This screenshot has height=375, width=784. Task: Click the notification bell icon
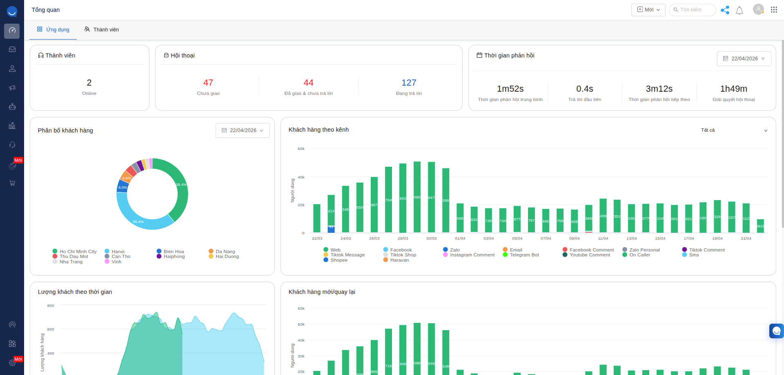[739, 10]
